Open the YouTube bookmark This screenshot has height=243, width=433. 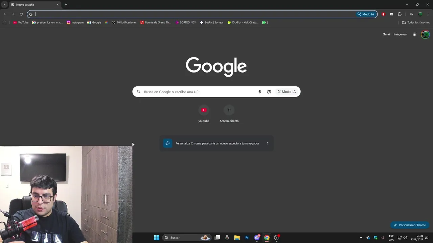click(x=21, y=23)
